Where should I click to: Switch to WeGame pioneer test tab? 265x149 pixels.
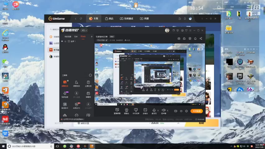pyautogui.click(x=127, y=19)
